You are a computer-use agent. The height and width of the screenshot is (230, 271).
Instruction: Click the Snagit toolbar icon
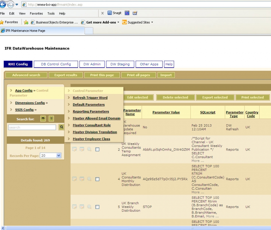[114, 13]
